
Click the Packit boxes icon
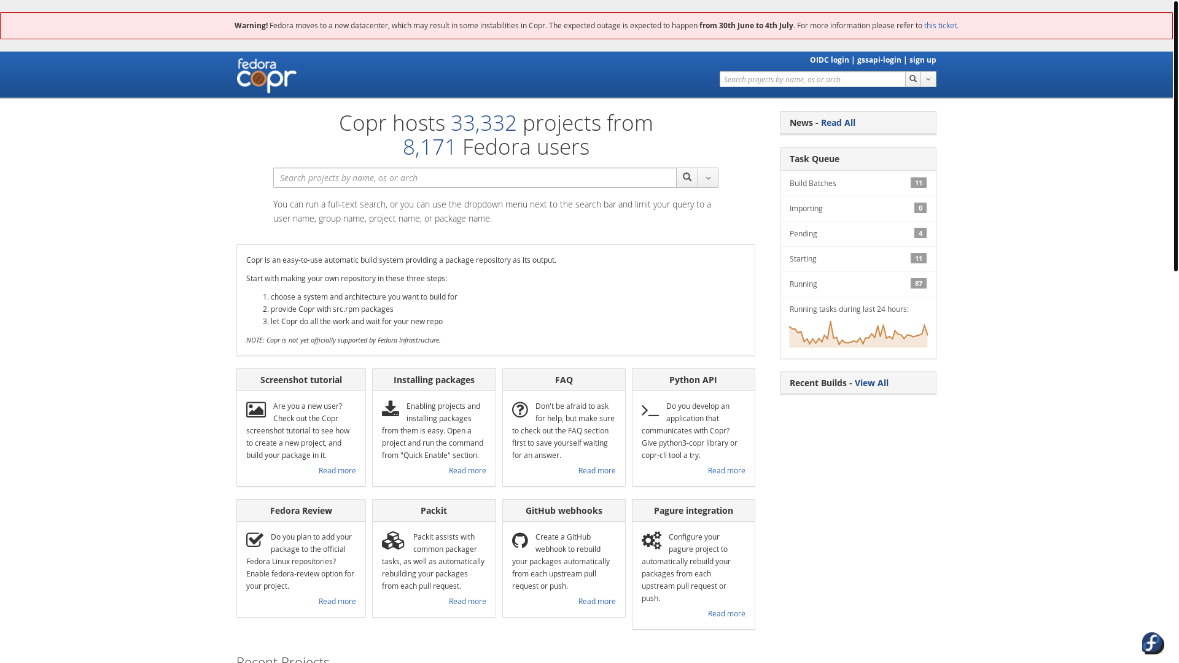tap(393, 540)
